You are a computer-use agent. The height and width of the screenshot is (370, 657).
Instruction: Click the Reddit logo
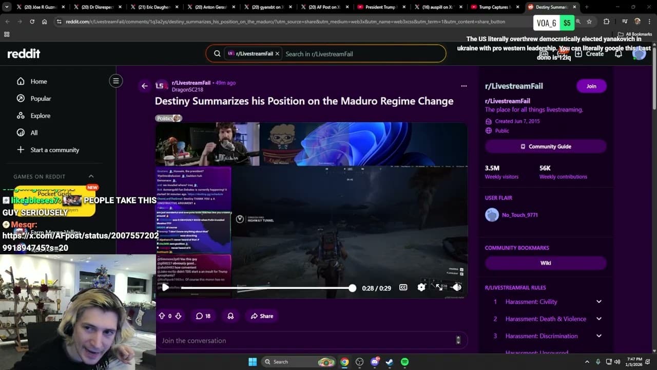24,53
